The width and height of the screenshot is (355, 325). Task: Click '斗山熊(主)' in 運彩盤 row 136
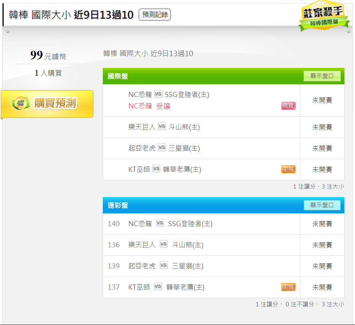(188, 245)
